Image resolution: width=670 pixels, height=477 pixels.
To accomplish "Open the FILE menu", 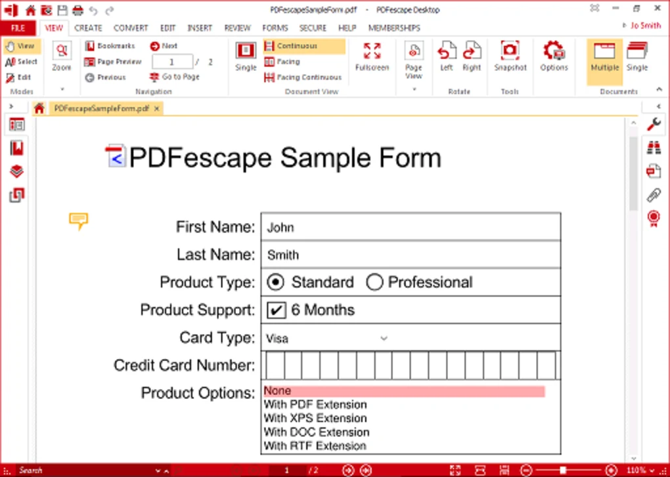I will pos(18,28).
